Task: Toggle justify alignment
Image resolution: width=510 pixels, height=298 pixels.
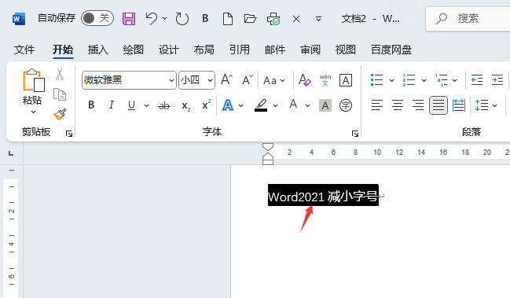Action: [x=438, y=105]
